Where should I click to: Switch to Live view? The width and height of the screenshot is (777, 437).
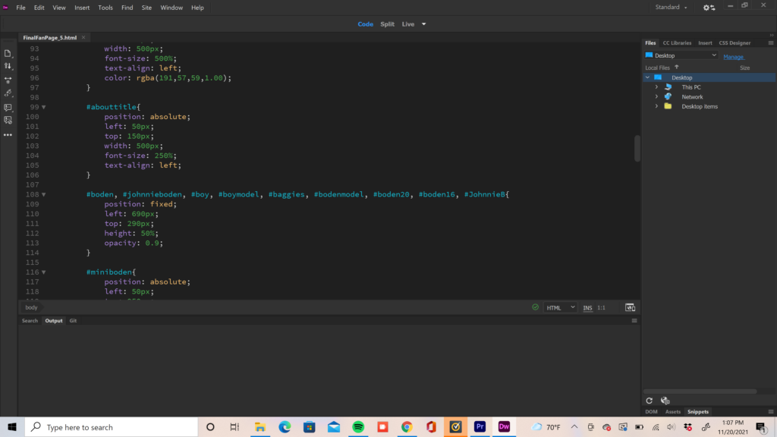(x=408, y=24)
